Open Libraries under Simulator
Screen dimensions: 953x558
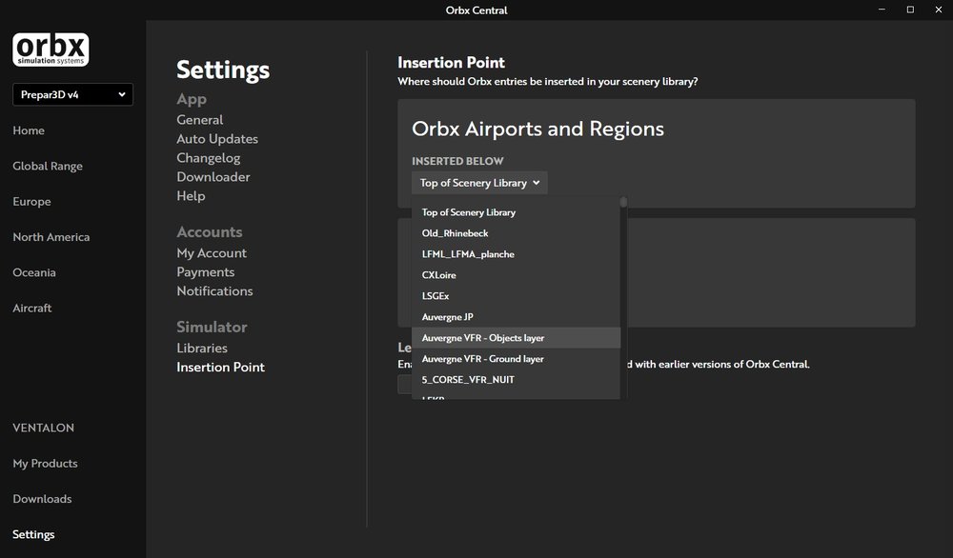click(202, 348)
